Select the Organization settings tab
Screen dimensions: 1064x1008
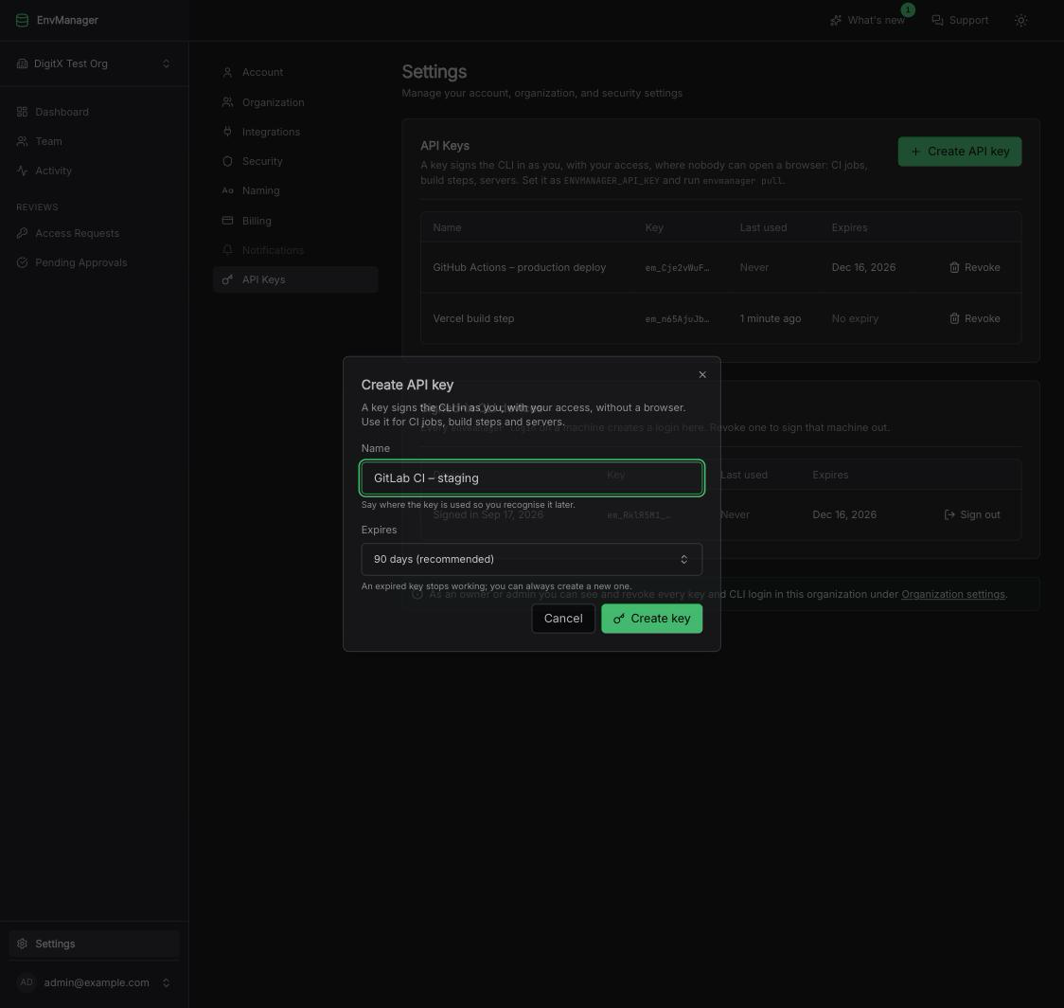[x=295, y=102]
